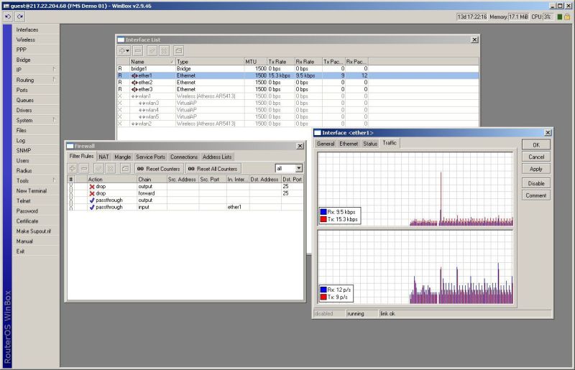575x370 pixels.
Task: Click the Disable button in ether1 window
Action: [535, 182]
